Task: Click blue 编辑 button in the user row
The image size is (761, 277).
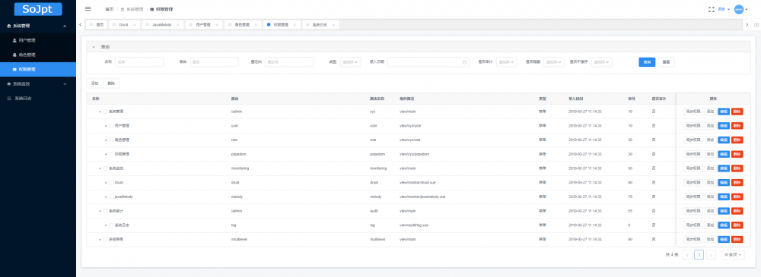Action: tap(723, 125)
